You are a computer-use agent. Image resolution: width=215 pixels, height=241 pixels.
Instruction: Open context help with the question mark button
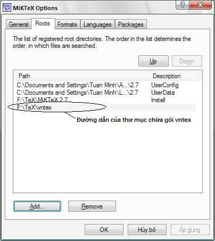tap(183, 5)
